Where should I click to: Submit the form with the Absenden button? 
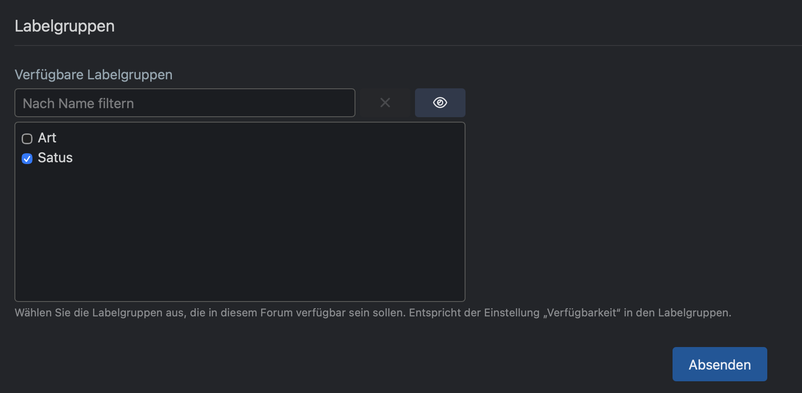pos(719,364)
